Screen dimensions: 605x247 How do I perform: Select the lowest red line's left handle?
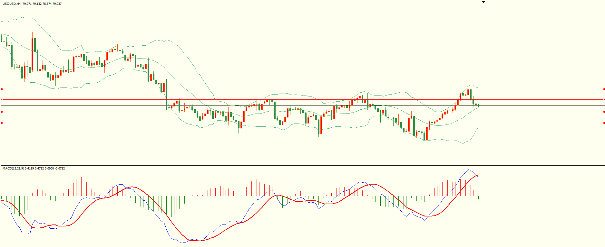pos(2,123)
